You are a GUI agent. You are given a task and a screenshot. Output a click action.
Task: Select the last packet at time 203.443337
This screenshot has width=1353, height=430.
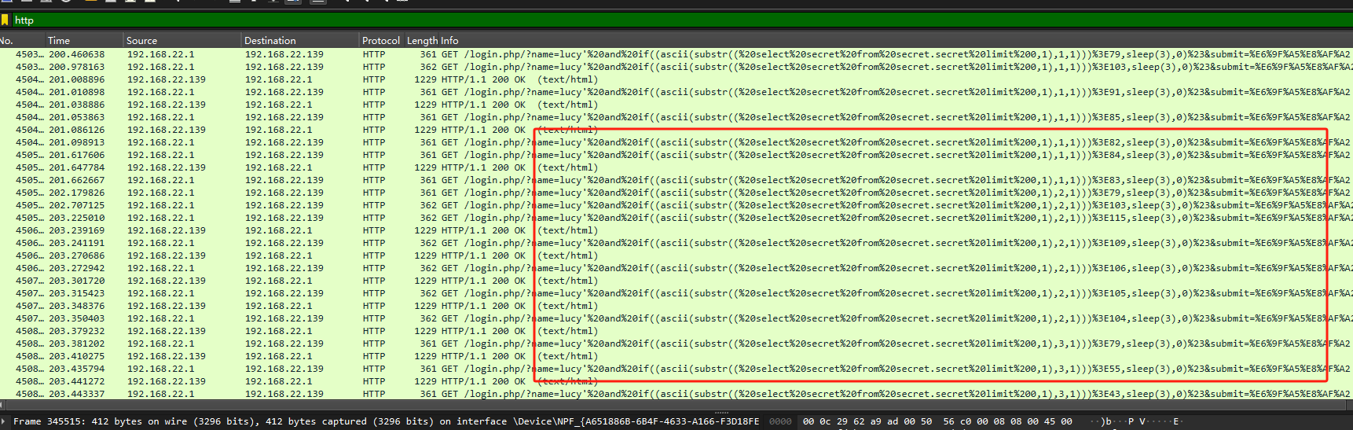[x=76, y=394]
